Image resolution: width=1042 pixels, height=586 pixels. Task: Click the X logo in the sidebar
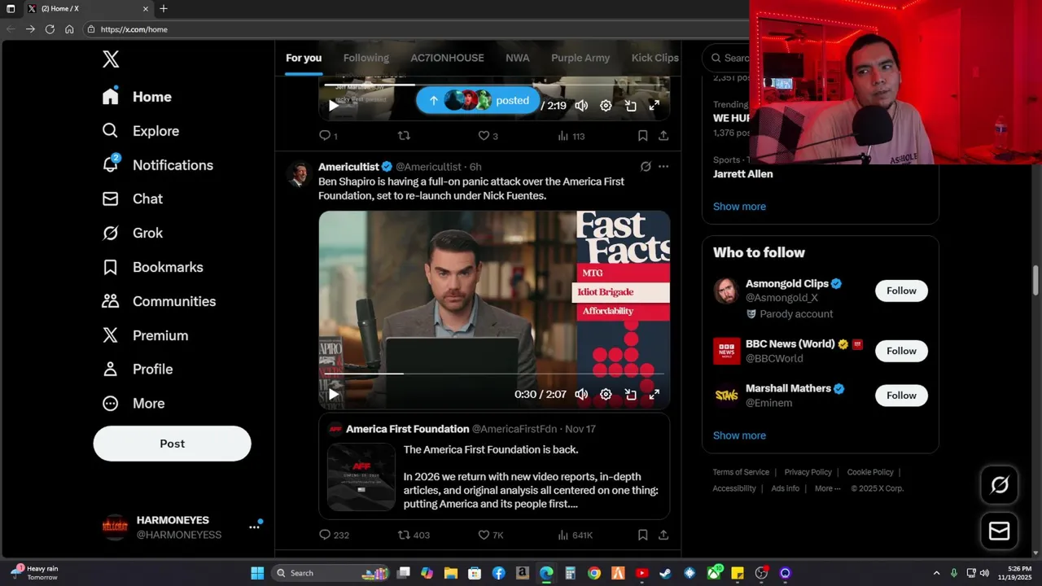111,59
